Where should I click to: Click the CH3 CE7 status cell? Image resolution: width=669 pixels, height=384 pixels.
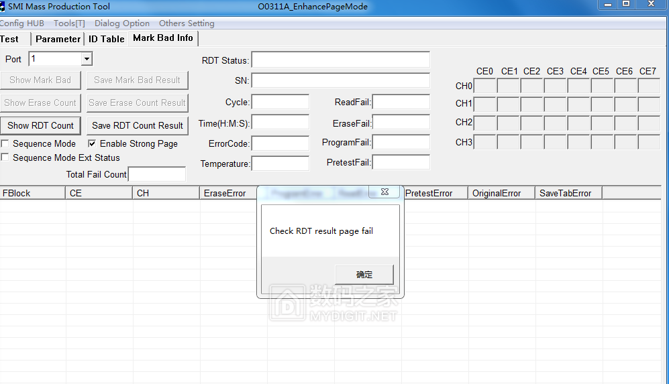(649, 141)
